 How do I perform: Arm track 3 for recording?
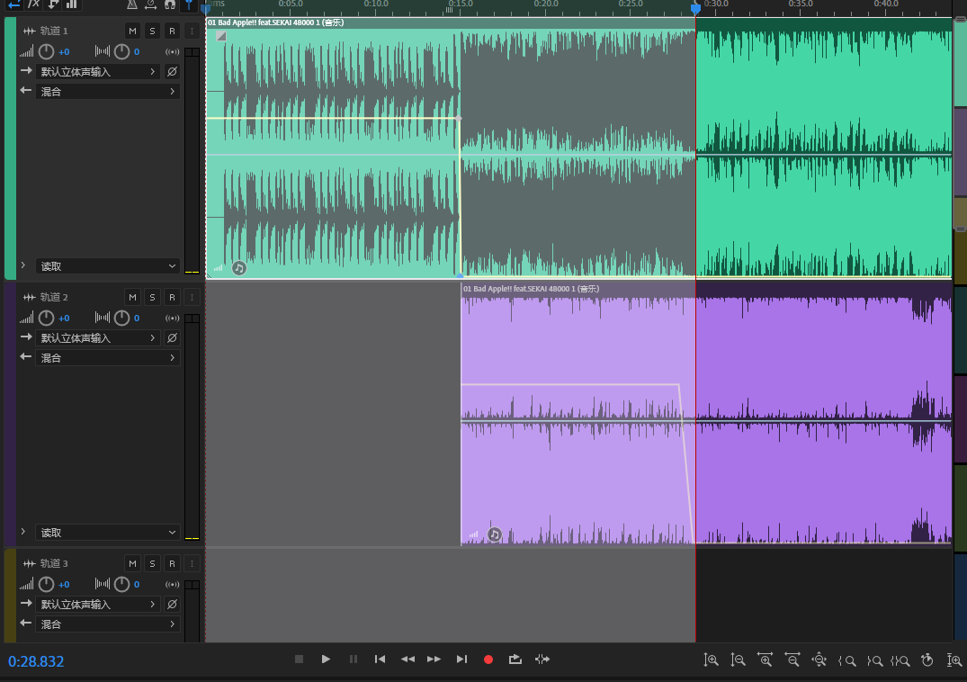(x=172, y=563)
